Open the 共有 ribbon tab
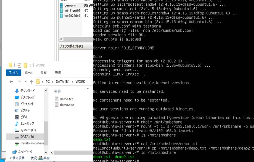Viewport: 254px width, 162px height. 43,73
